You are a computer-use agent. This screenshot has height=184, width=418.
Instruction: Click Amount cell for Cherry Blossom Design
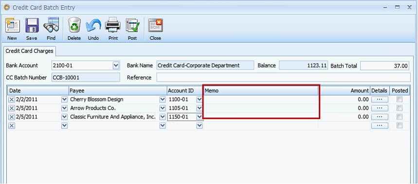(344, 100)
